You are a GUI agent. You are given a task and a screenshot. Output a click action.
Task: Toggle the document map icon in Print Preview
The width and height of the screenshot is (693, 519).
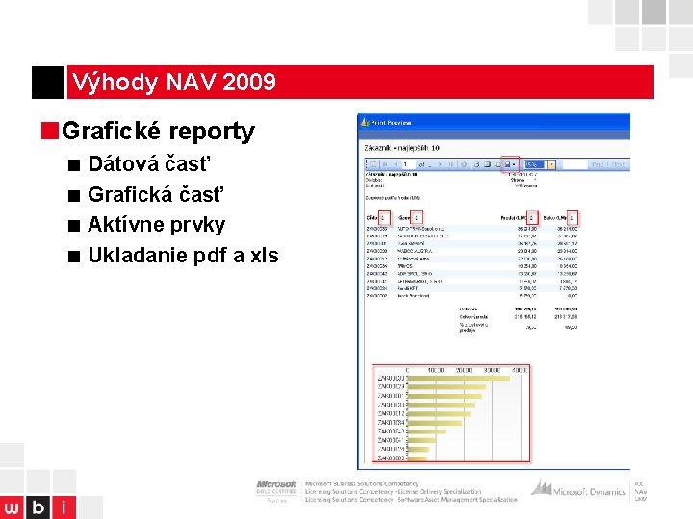click(x=373, y=164)
